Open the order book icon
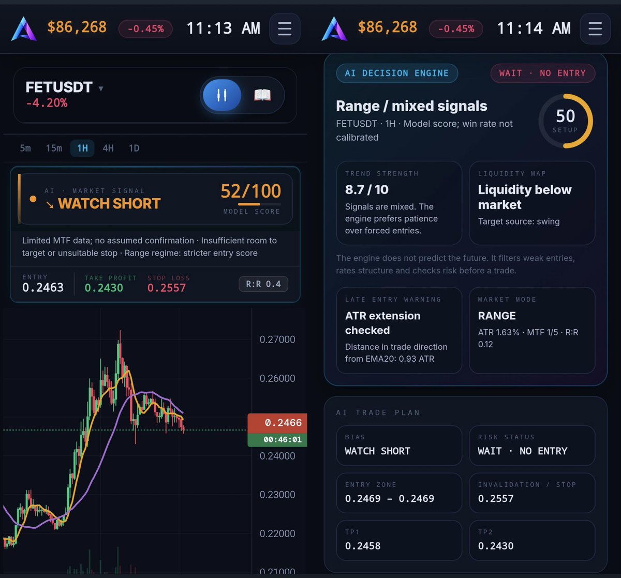621x578 pixels. 262,95
